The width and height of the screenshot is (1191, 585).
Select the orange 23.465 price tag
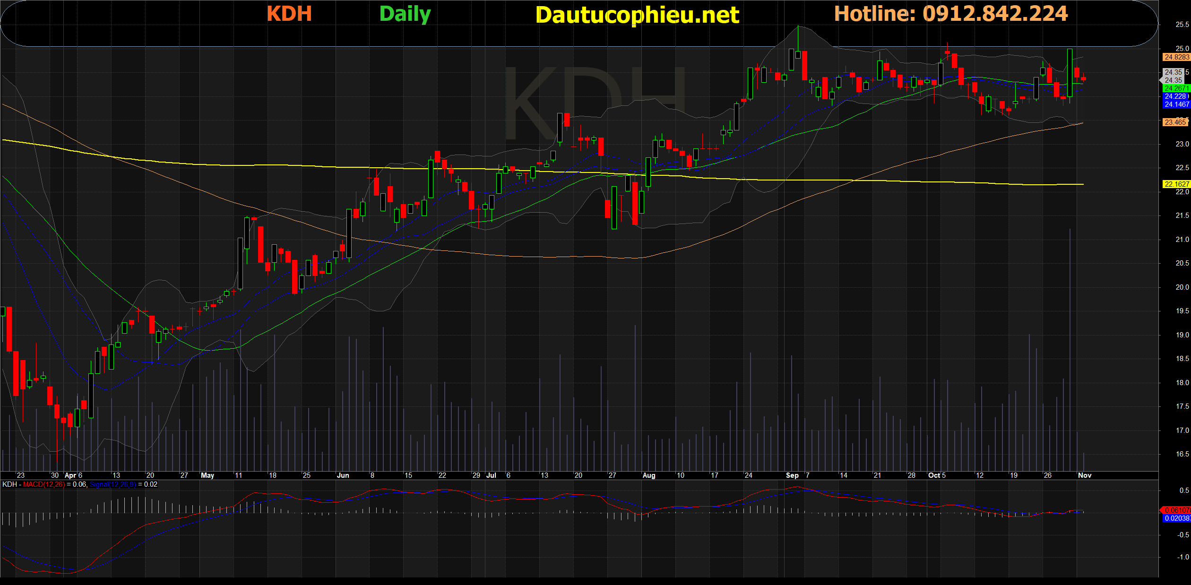[x=1175, y=122]
